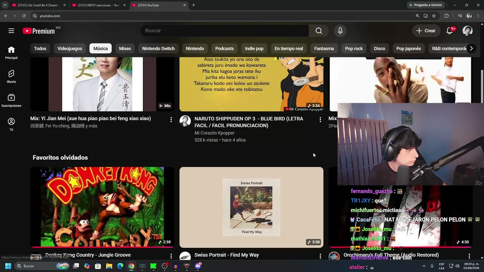Show hidden system tray icons
Viewport: 484px width, 272px height.
424,266
